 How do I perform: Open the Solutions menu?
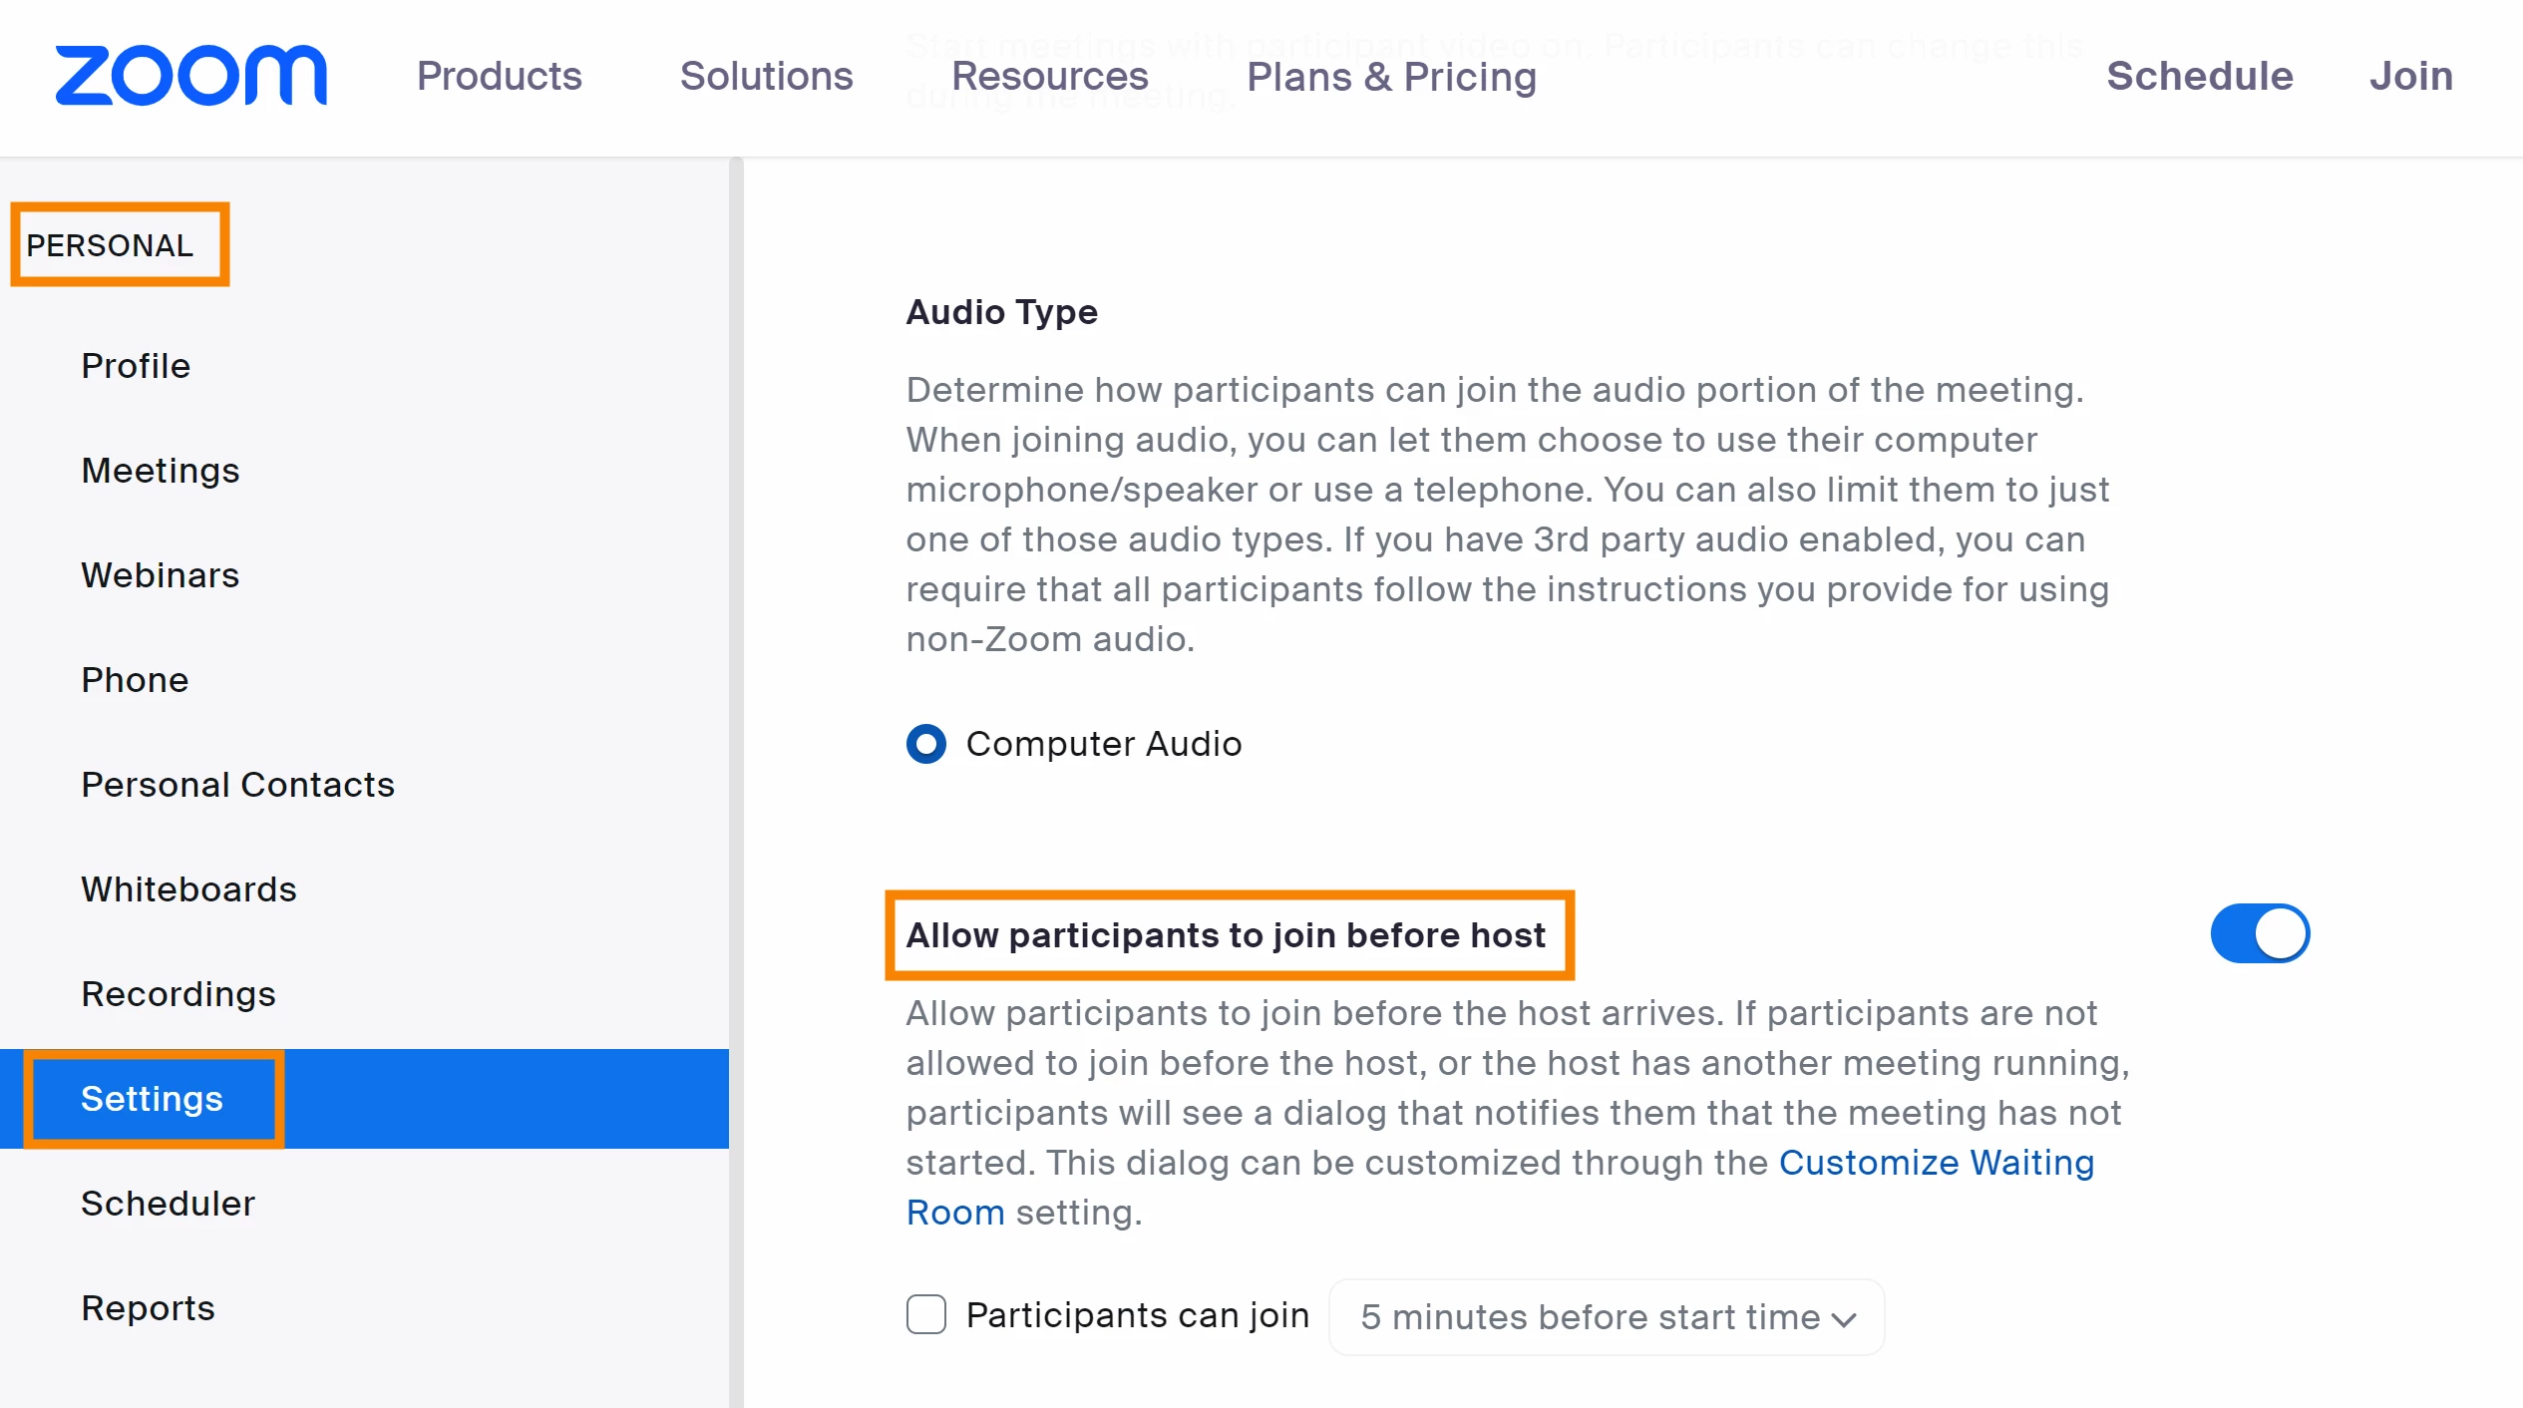pyautogui.click(x=766, y=76)
